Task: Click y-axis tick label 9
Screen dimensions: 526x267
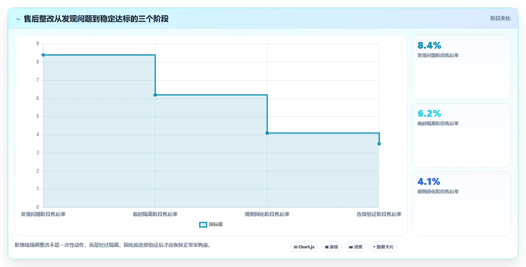Action: (38, 44)
